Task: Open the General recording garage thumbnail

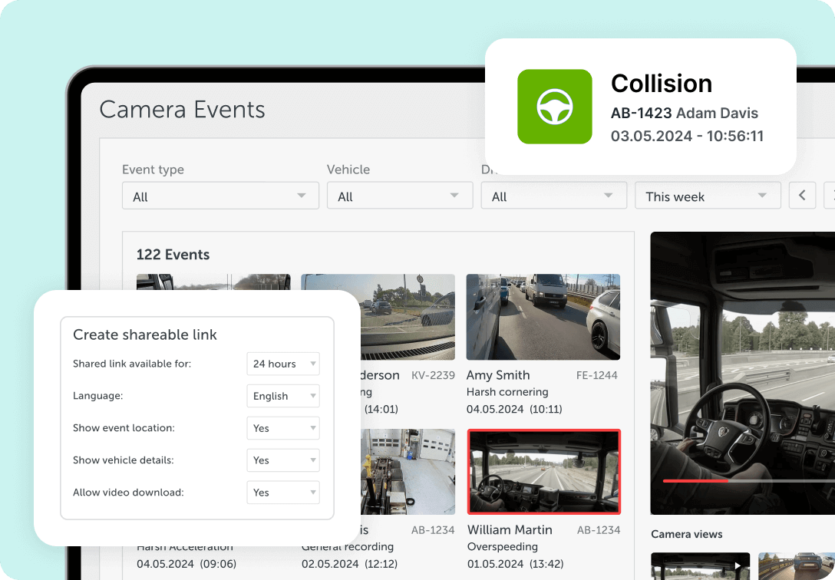Action: click(x=408, y=472)
